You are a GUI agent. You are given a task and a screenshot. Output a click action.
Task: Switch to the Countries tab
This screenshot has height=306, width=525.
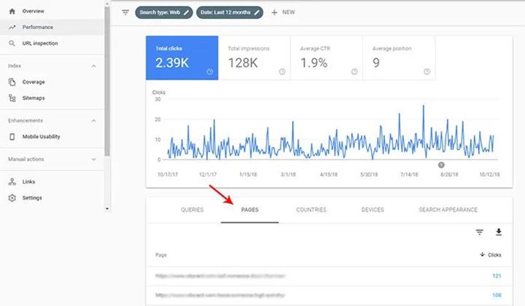tap(311, 210)
